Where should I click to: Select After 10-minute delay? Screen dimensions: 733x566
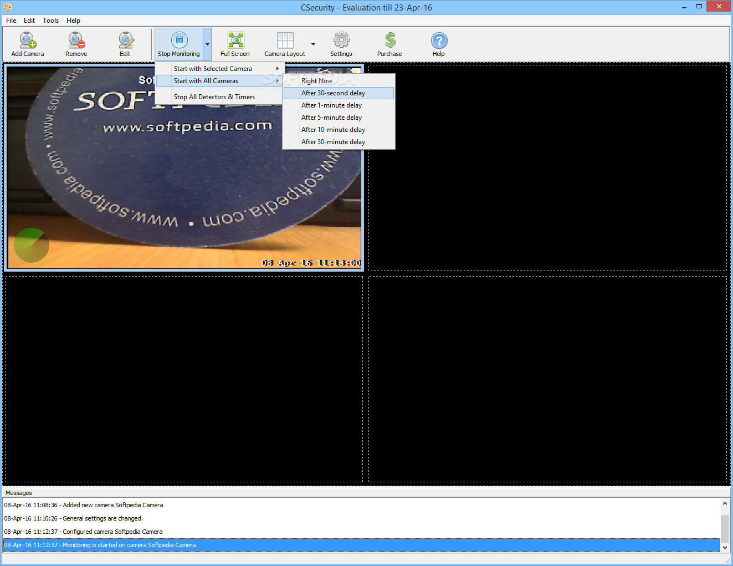coord(339,130)
